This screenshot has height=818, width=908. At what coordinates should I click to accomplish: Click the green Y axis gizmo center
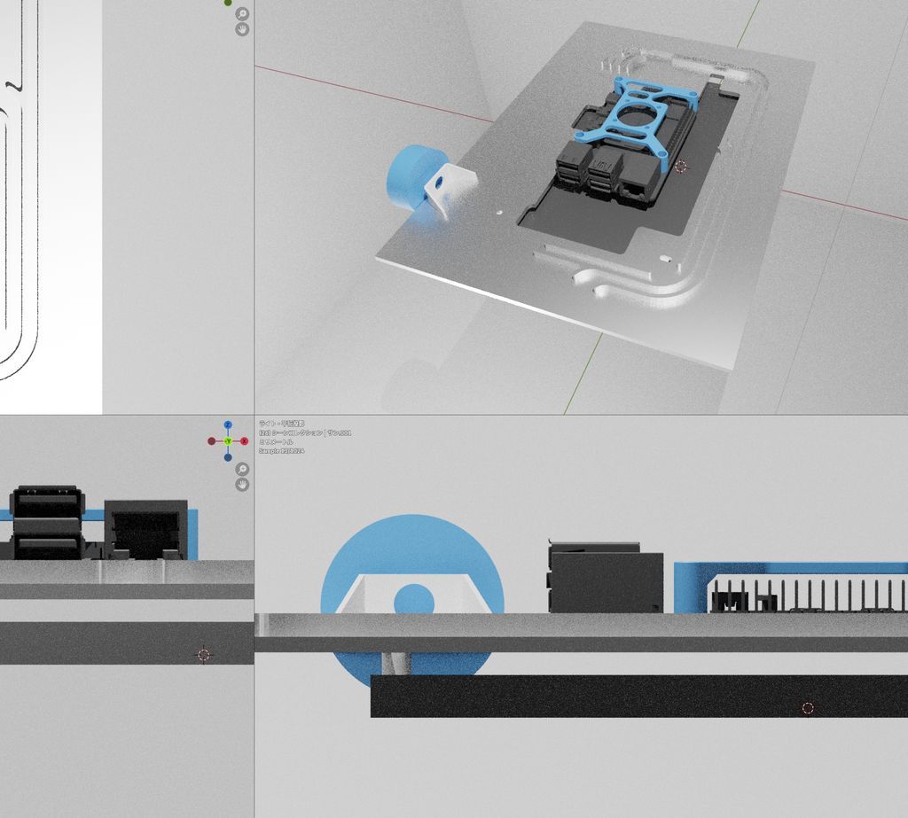tap(228, 441)
